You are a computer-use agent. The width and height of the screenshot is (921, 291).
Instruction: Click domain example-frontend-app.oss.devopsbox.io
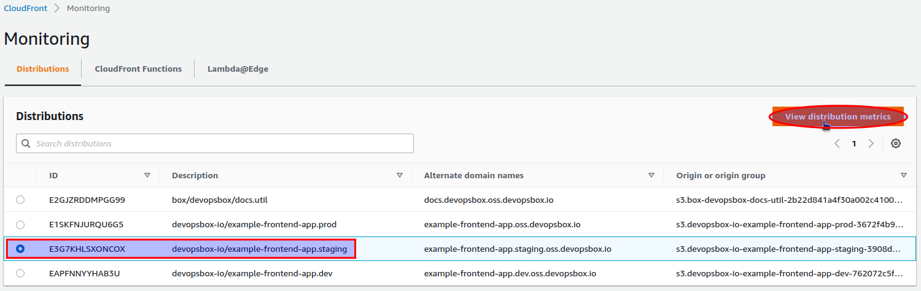pyautogui.click(x=502, y=224)
